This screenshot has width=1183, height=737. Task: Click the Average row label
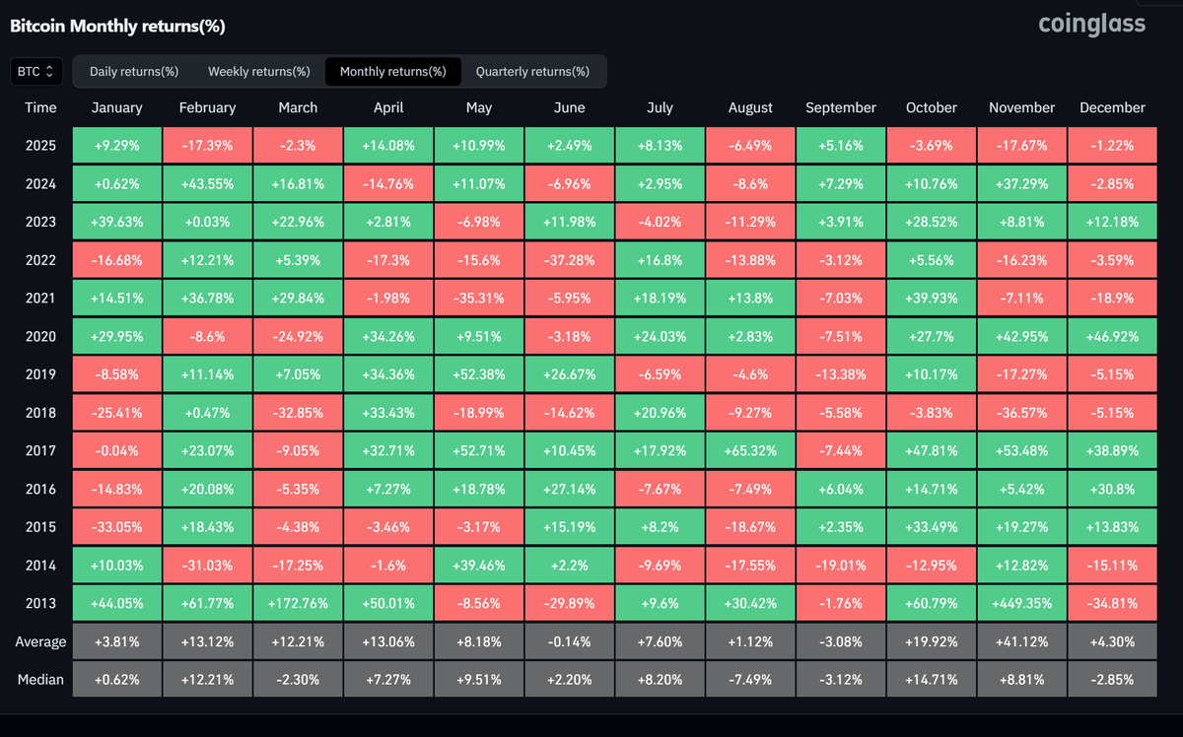point(40,642)
